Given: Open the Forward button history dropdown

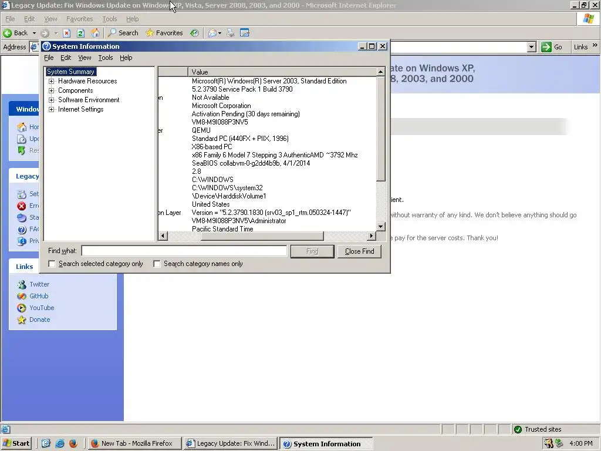Looking at the screenshot, I should [x=56, y=33].
